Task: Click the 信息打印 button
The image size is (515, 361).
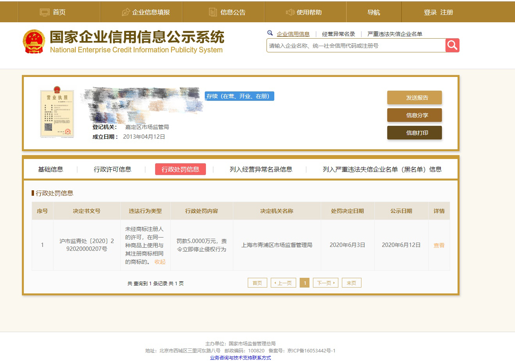Action: click(414, 133)
